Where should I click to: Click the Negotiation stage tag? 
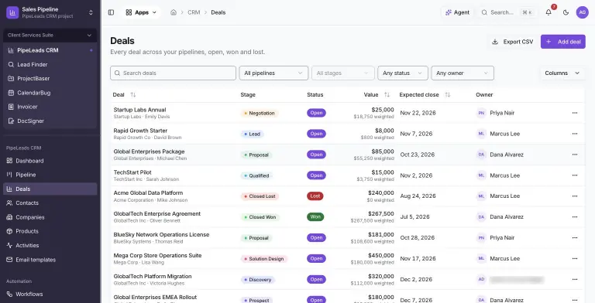260,114
